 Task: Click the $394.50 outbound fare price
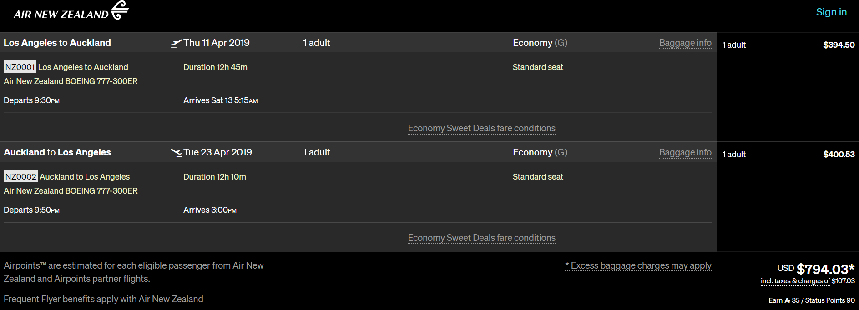(839, 45)
